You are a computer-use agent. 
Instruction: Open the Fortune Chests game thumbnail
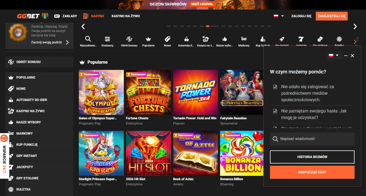148,92
